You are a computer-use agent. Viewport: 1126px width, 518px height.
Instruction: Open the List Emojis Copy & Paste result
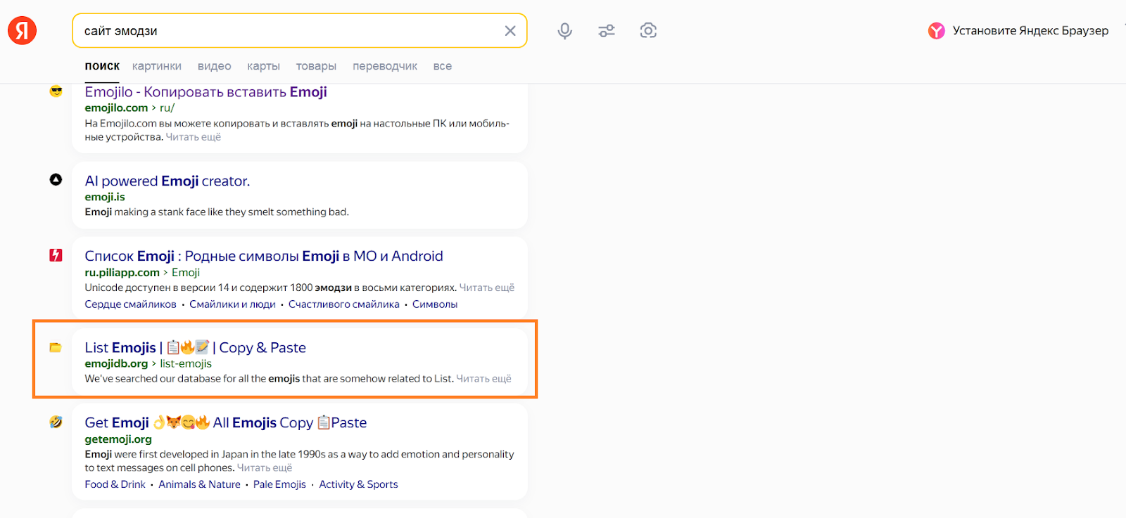click(195, 347)
